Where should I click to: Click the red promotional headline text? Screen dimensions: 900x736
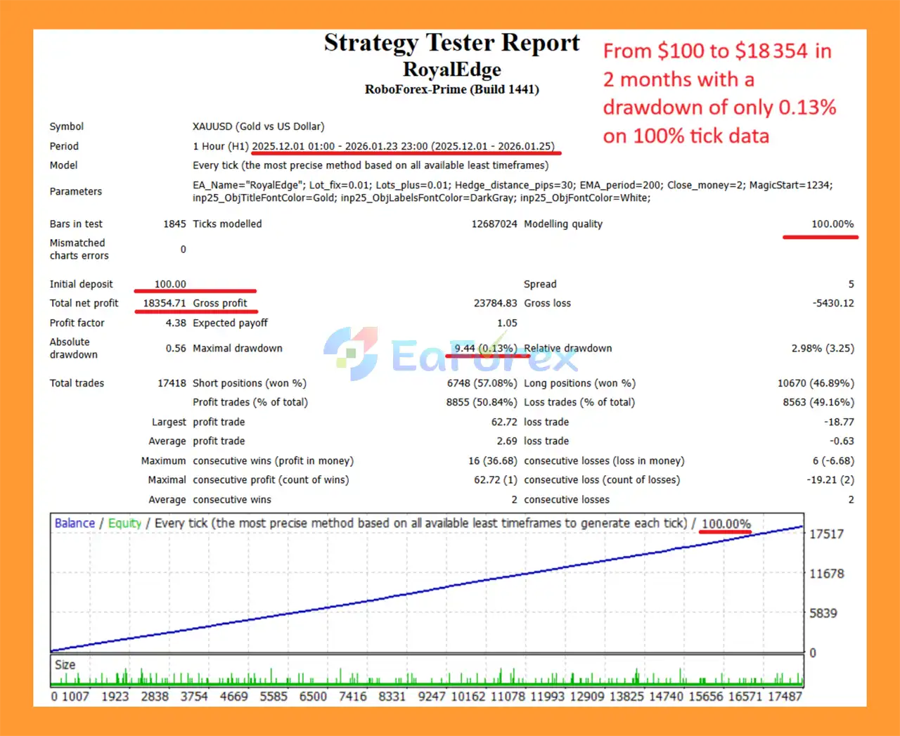[x=719, y=93]
